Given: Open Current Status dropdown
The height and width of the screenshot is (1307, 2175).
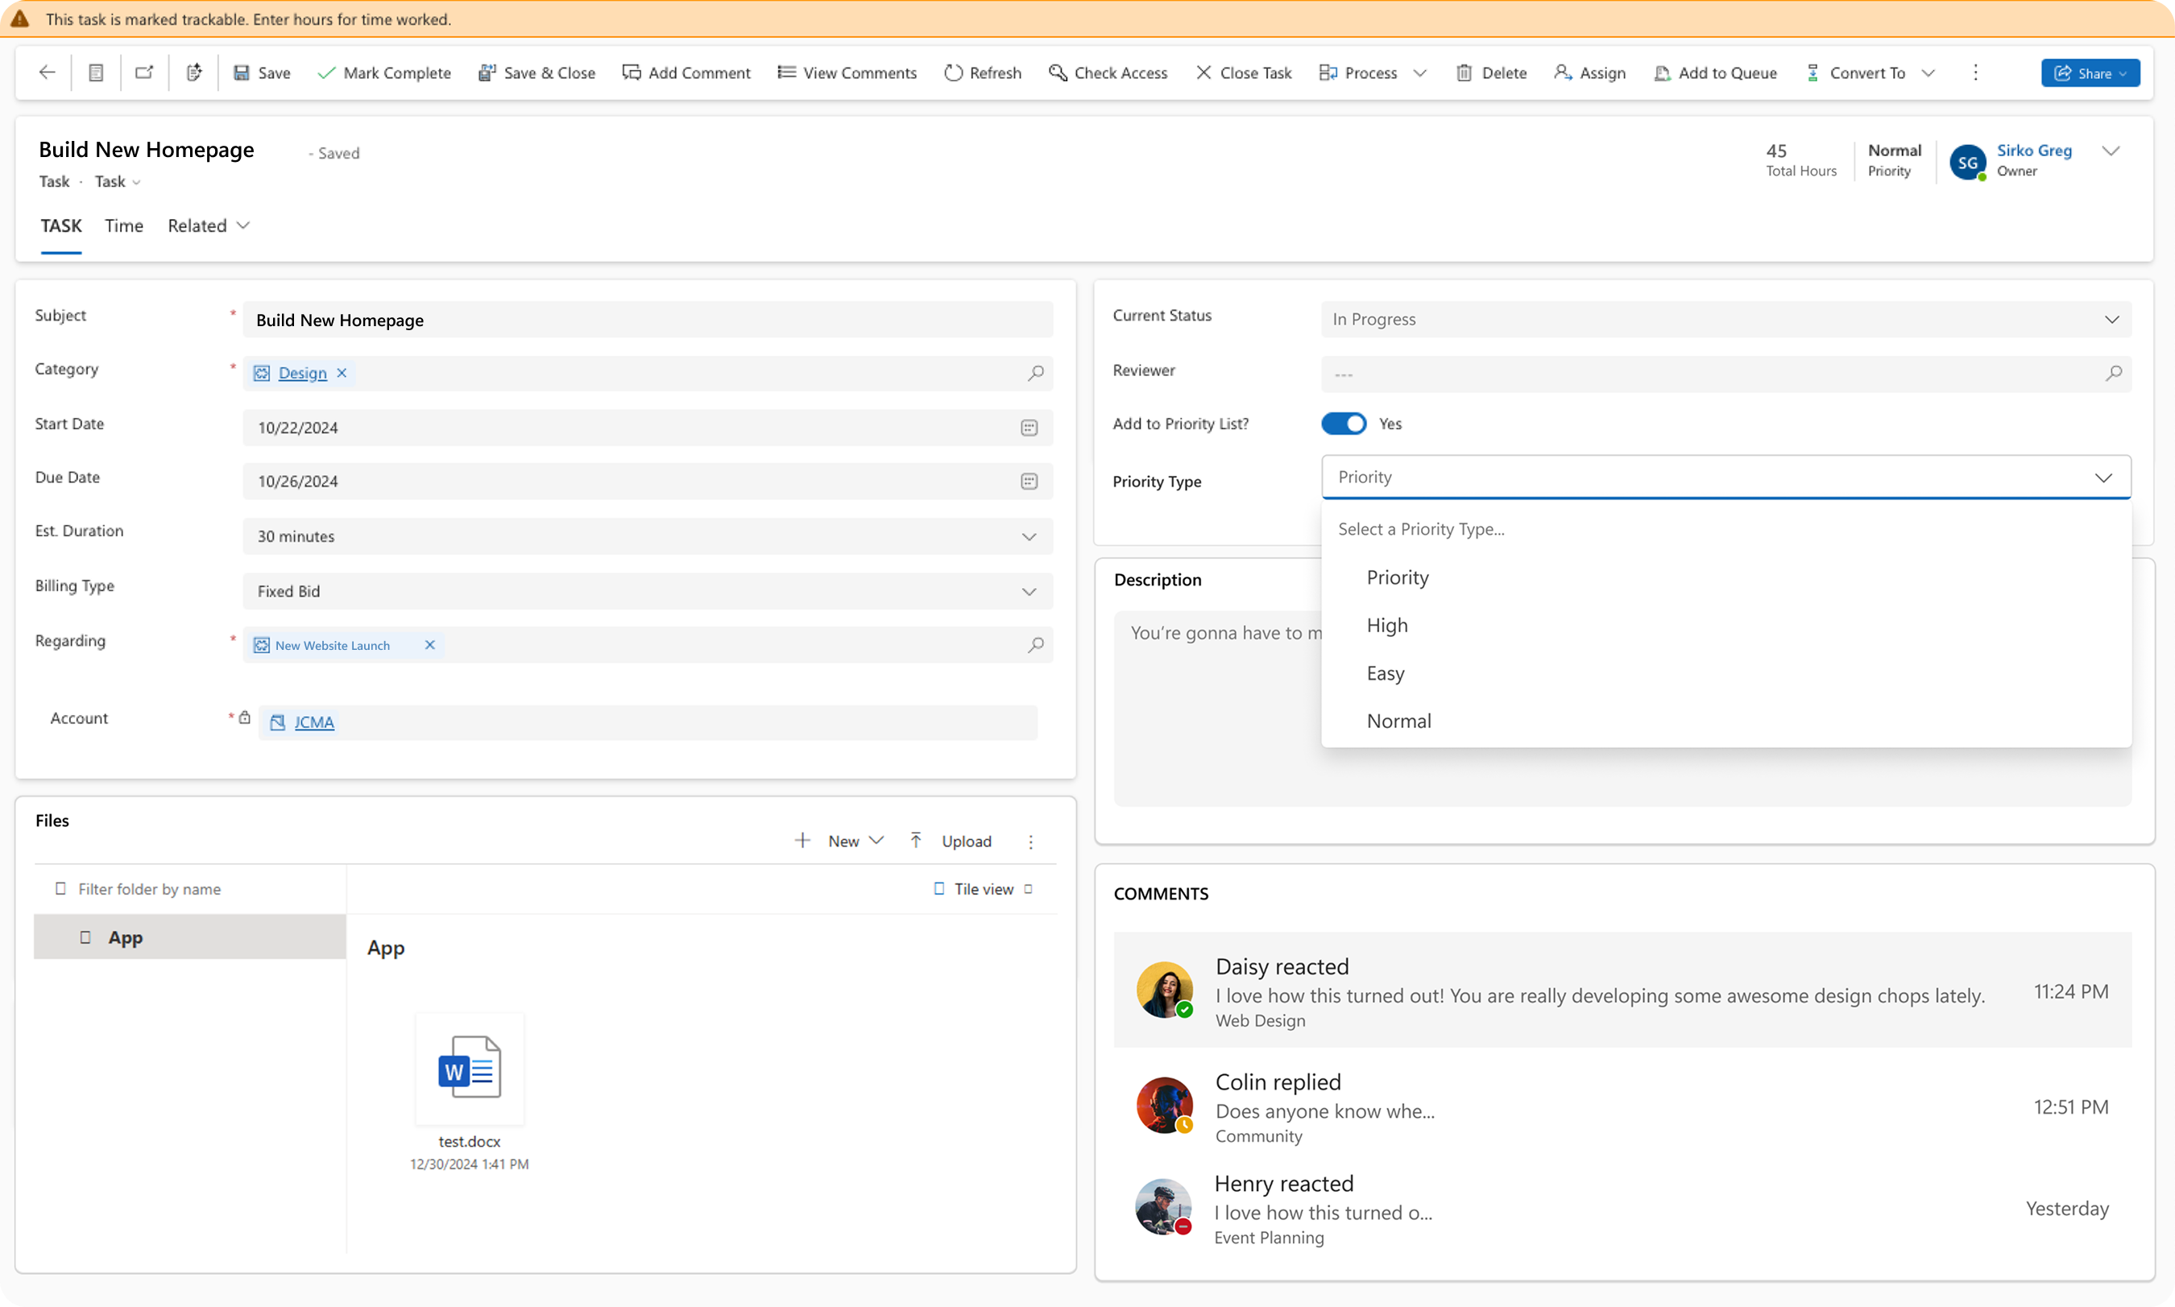Looking at the screenshot, I should (2111, 320).
